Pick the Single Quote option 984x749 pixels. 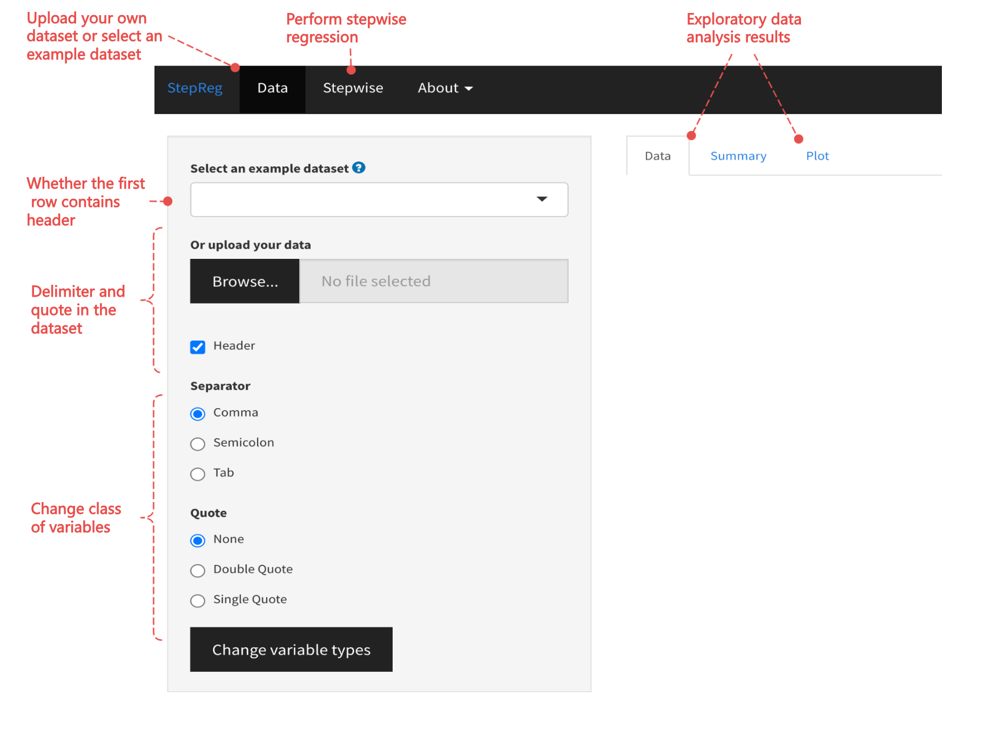click(198, 601)
